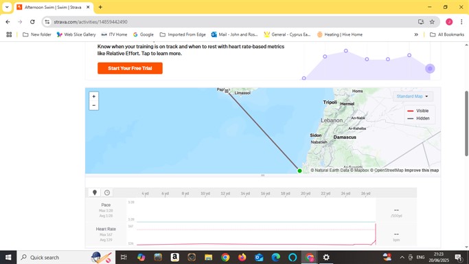This screenshot has height=264, width=469.
Task: Switch the chart axis to distance pin
Action: tap(95, 192)
